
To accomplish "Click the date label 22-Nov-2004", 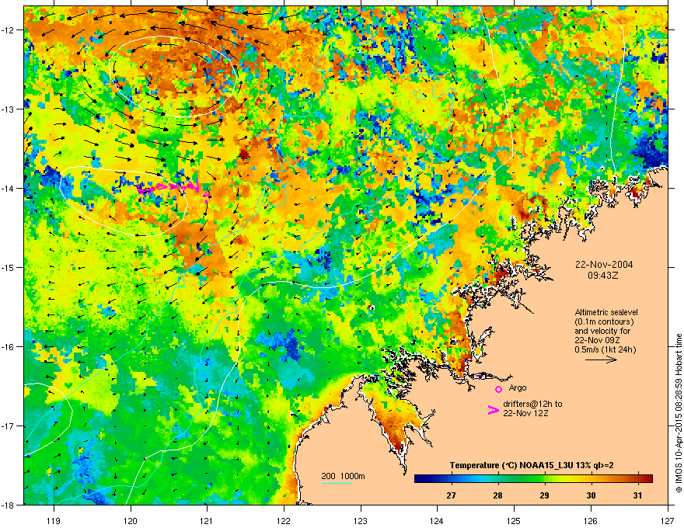I will (x=604, y=265).
